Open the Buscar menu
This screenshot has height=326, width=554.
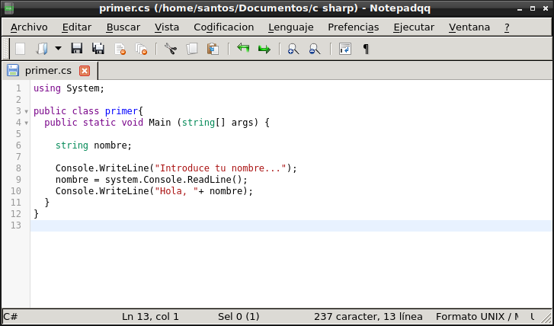[123, 27]
